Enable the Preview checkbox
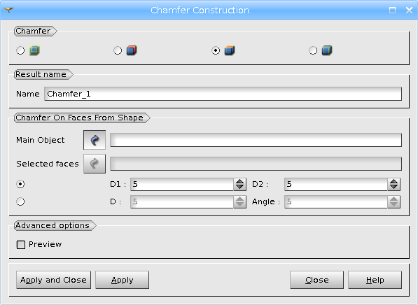The height and width of the screenshot is (305, 418). (21, 245)
